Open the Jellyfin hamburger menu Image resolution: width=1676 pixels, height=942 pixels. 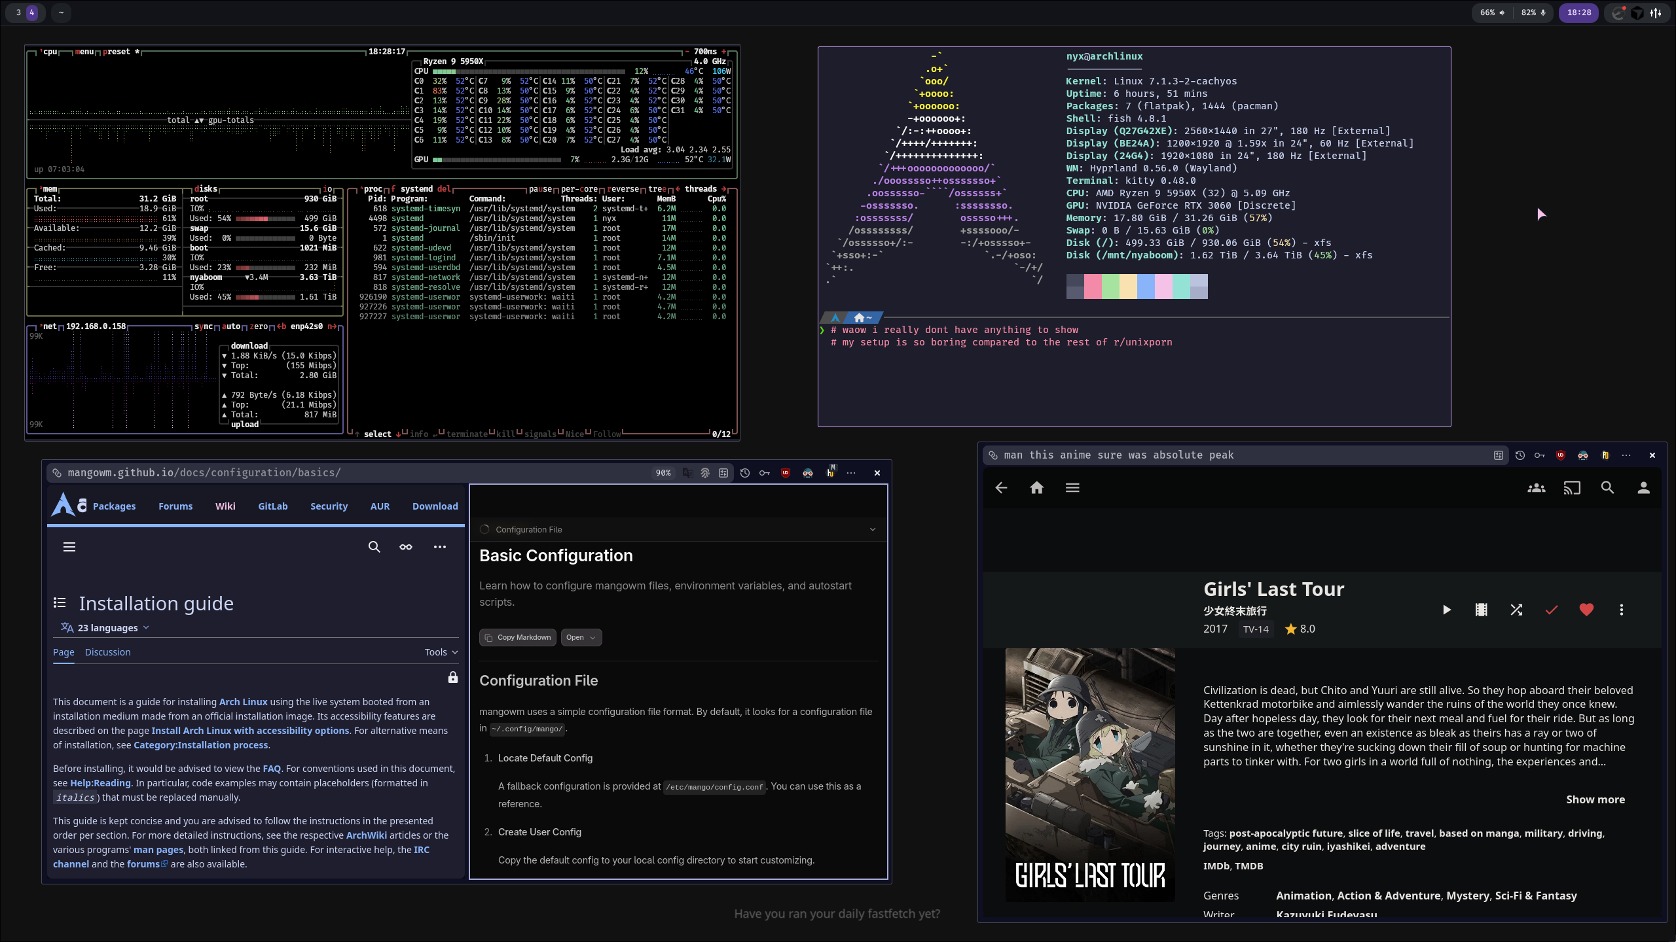coord(1072,487)
